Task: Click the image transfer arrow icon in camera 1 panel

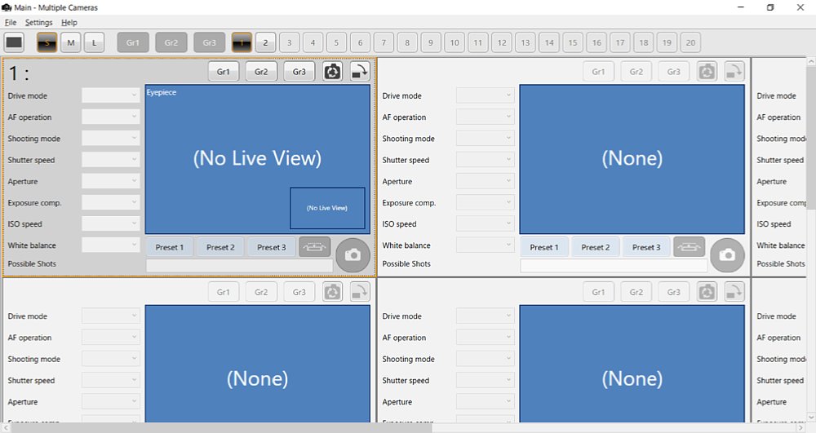Action: click(x=360, y=72)
